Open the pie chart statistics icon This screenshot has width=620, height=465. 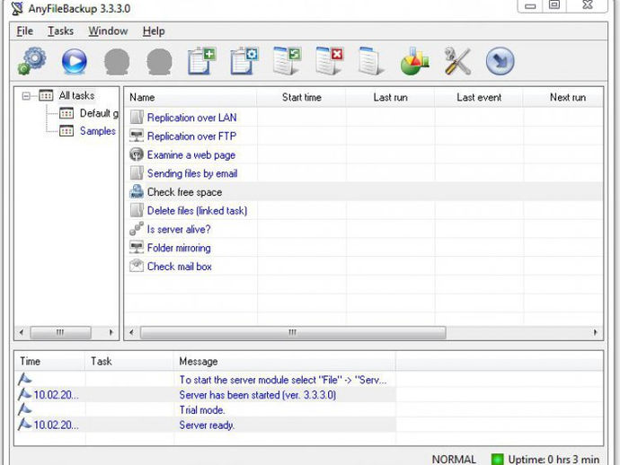point(415,61)
